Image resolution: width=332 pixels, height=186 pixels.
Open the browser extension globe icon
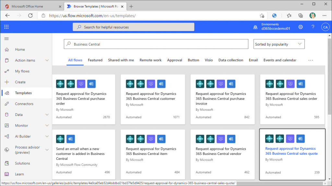coord(274,15)
